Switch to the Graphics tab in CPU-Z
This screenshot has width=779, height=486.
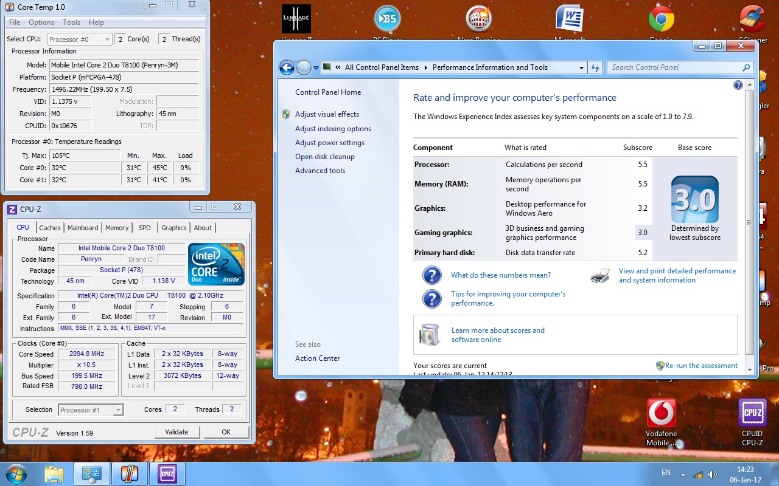[174, 228]
